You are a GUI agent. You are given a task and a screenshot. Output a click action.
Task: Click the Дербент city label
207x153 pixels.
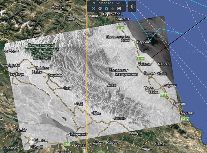pyautogui.click(x=144, y=42)
